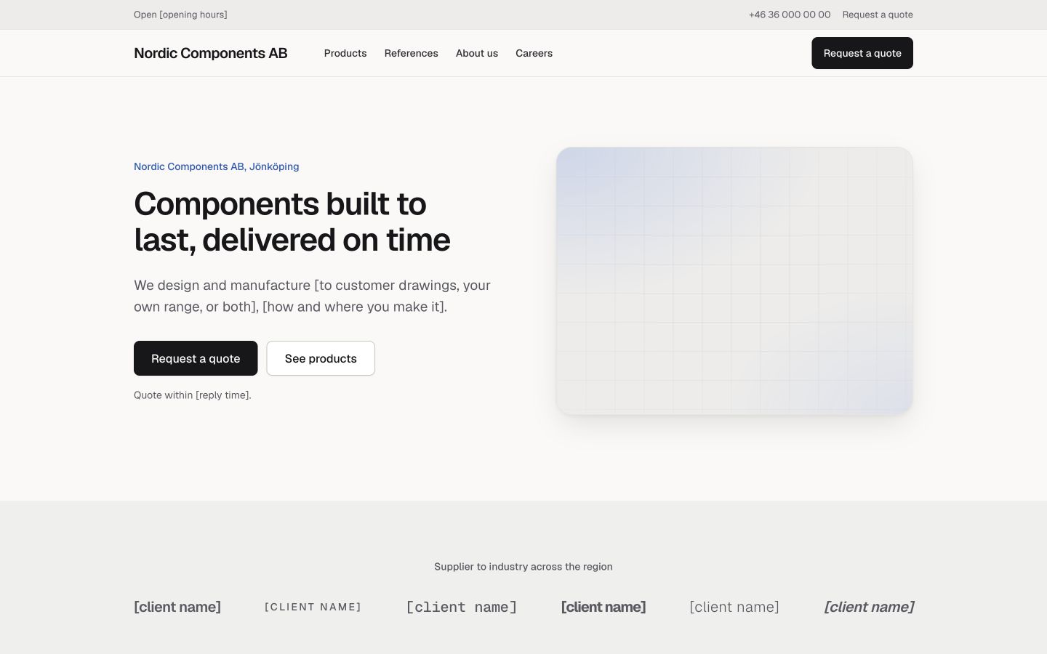The image size is (1047, 654).
Task: Click the "Quote within [reply time]." note
Action: tap(193, 395)
